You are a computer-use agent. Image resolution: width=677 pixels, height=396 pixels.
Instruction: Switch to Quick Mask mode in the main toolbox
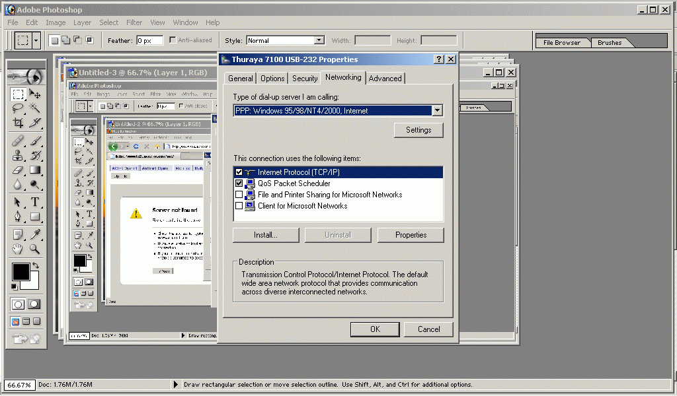point(34,304)
